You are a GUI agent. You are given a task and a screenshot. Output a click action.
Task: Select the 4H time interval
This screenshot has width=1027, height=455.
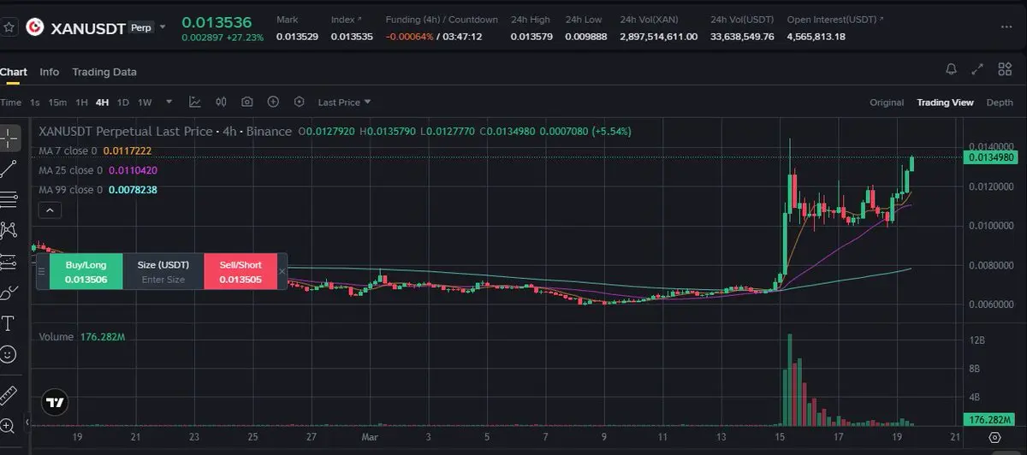(103, 103)
